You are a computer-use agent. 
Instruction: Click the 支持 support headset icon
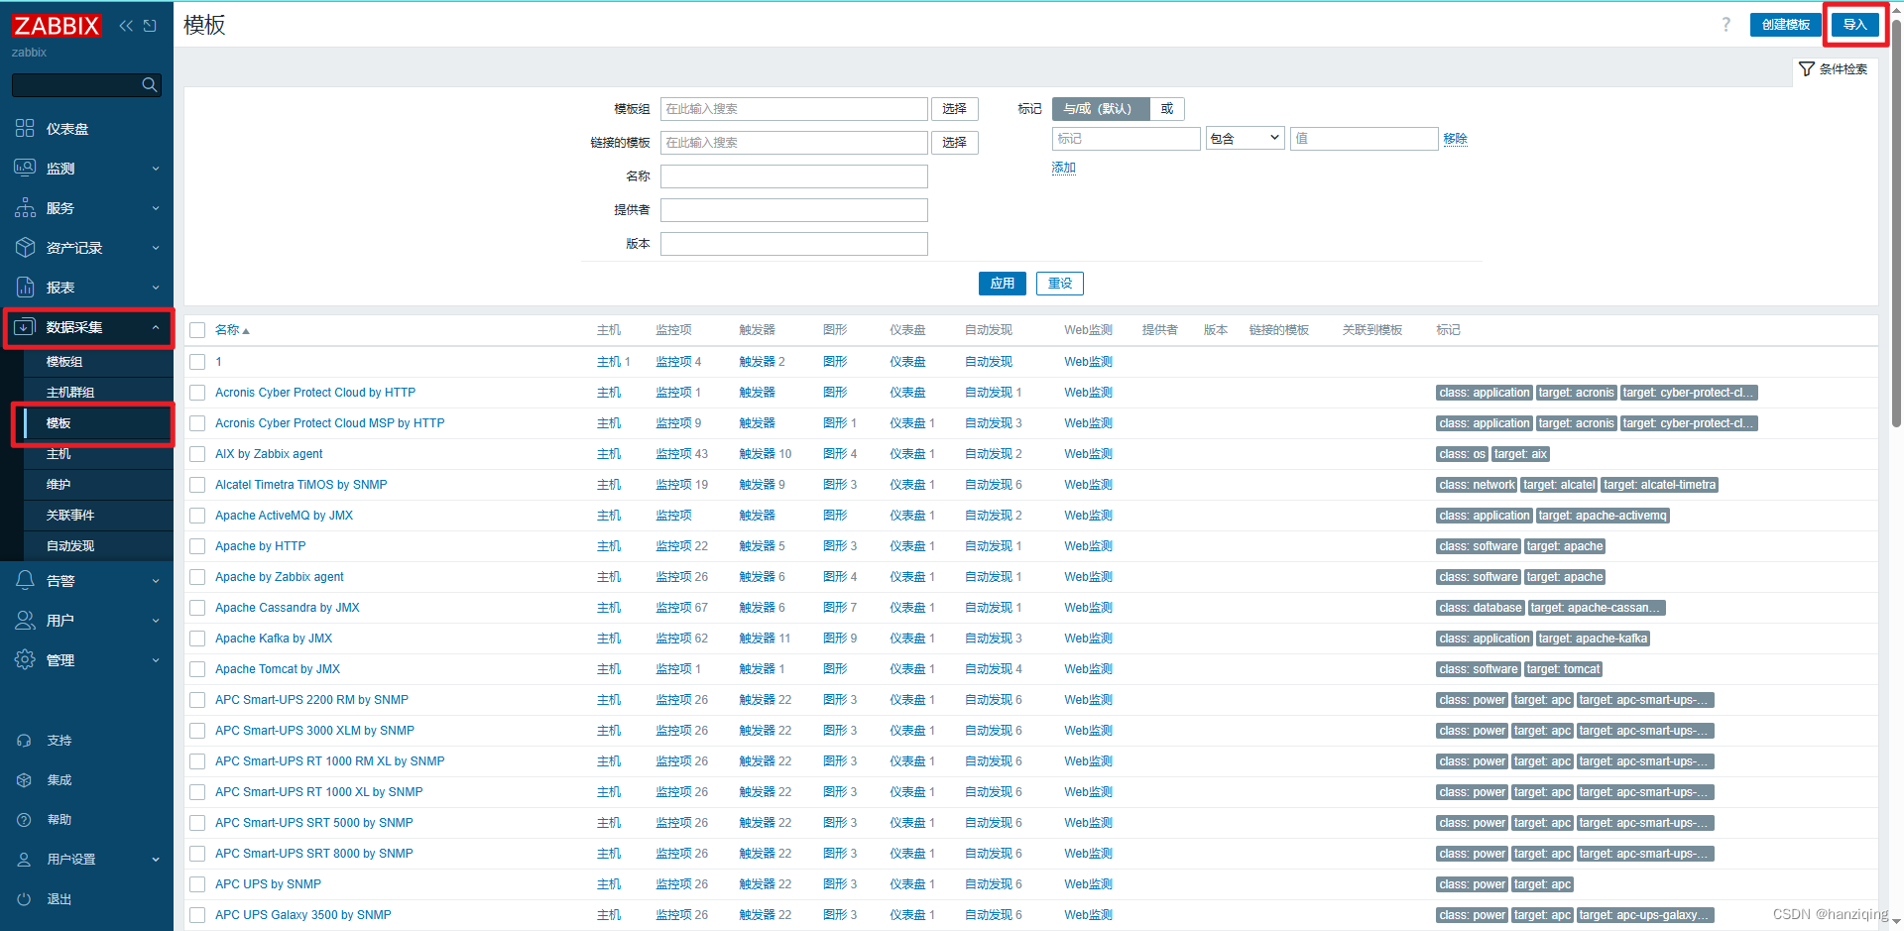point(25,741)
